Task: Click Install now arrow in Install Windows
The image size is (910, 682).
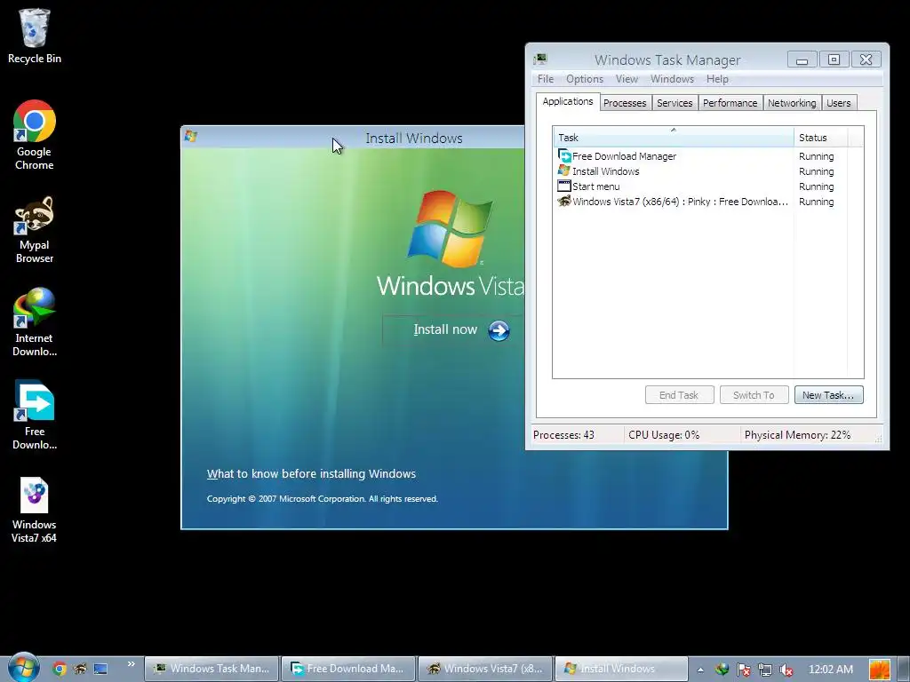Action: (x=499, y=330)
